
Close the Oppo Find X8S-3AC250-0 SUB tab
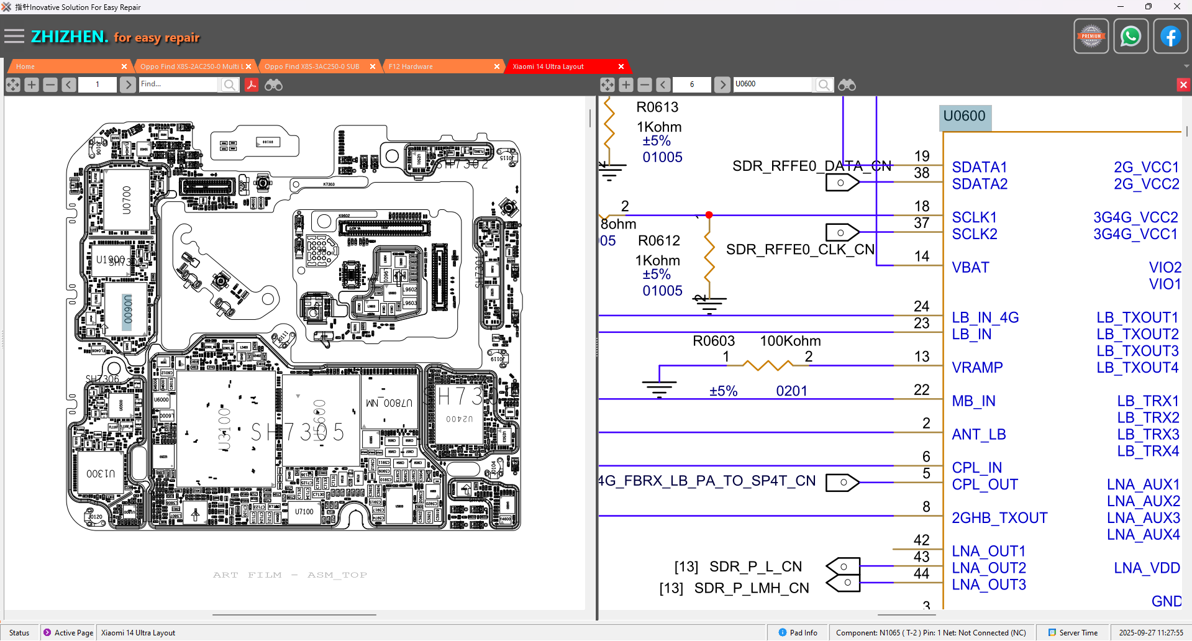(x=373, y=66)
